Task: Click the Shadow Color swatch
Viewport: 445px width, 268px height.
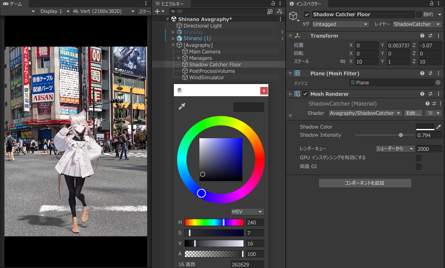Action: tap(425, 127)
